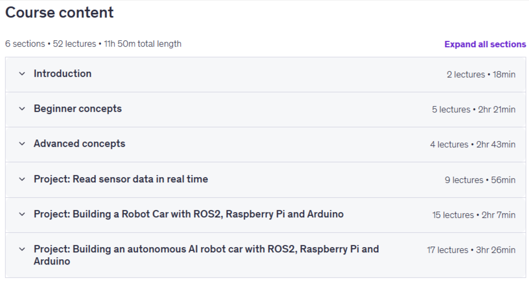Screen dimensions: 529x281
Task: Expand the Beginner concepts chevron
Action: pos(22,109)
